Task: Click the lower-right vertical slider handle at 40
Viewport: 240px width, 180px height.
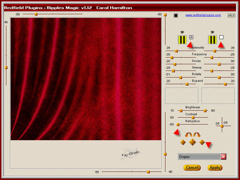Action: pos(165,154)
